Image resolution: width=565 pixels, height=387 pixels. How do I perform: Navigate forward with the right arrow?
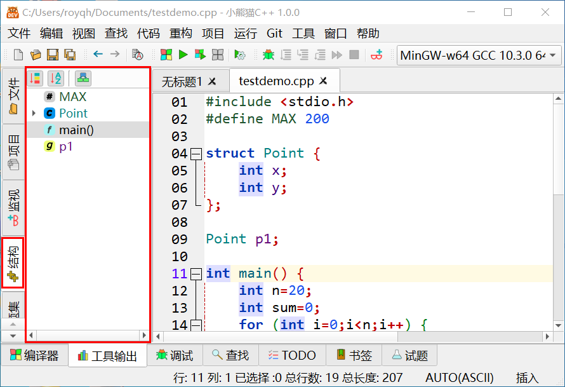pos(115,55)
